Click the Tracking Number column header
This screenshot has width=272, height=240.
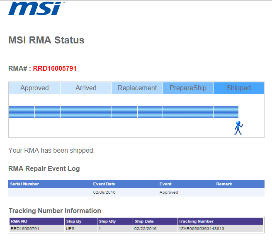(x=220, y=221)
